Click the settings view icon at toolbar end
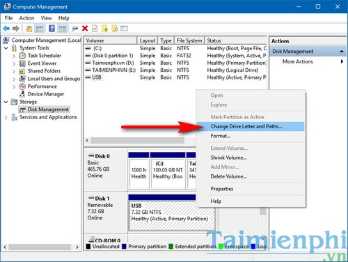348x262 pixels. 124,29
